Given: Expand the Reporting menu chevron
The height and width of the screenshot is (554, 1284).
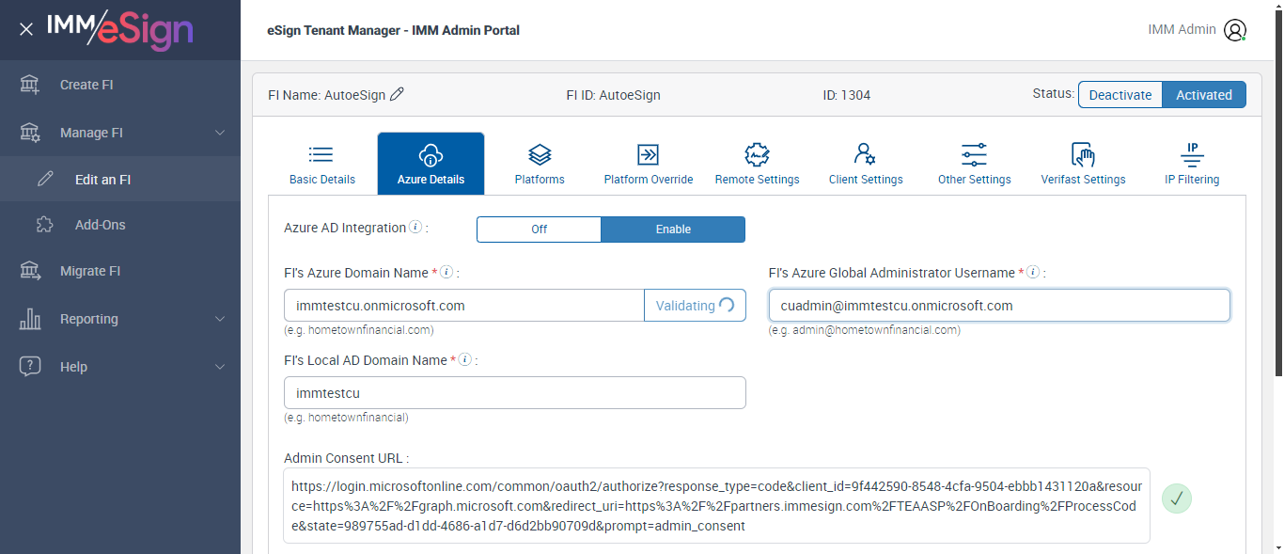Looking at the screenshot, I should (220, 319).
